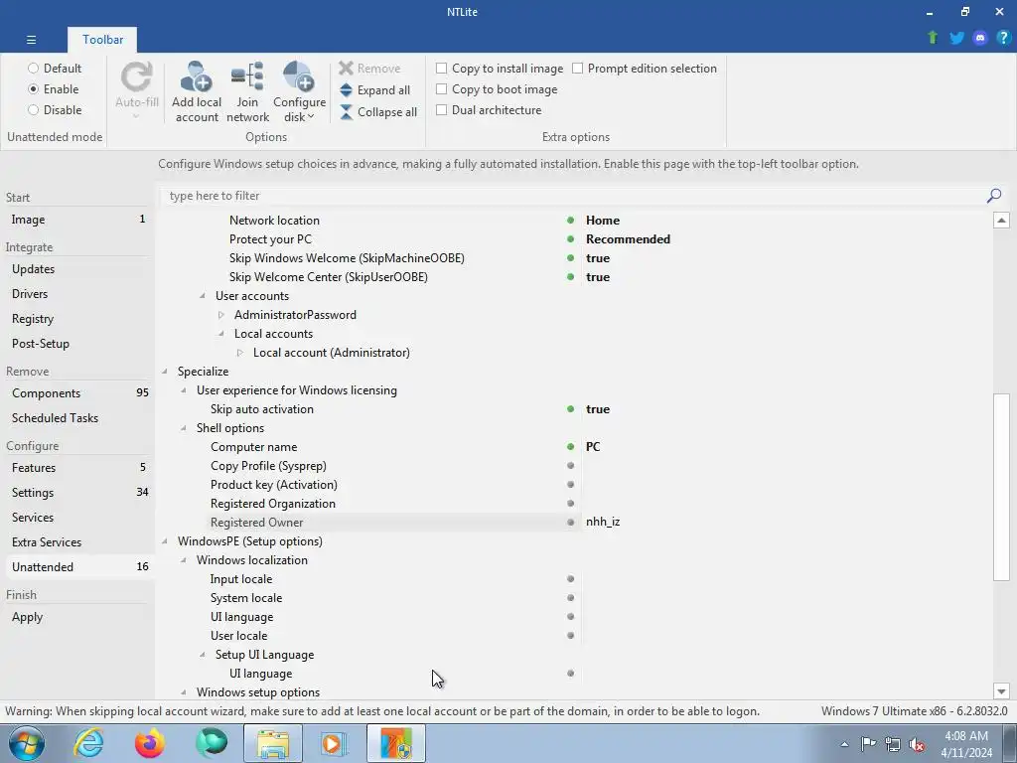Go to Image page in sidebar
Screen dimensions: 1017x763
tap(77, 220)
